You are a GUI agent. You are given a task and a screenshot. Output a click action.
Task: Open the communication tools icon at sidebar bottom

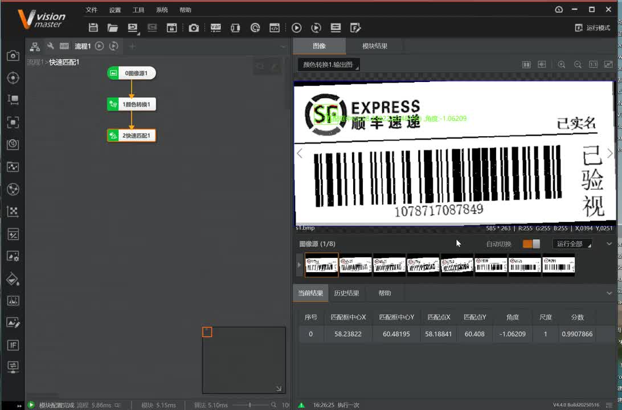coord(13,367)
